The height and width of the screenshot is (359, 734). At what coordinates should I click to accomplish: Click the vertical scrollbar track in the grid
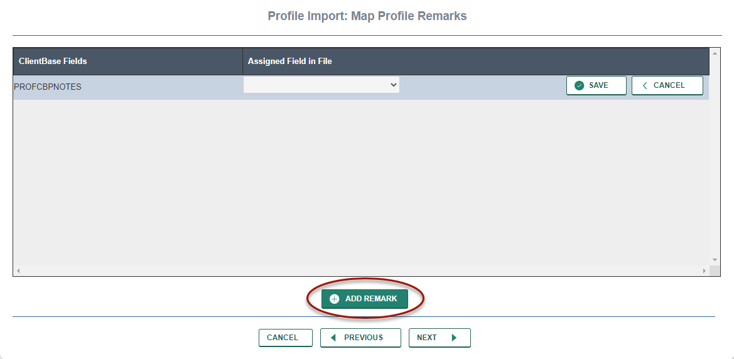tap(715, 157)
